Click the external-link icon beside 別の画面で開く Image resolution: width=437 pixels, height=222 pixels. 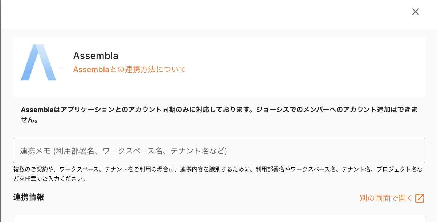click(x=420, y=198)
